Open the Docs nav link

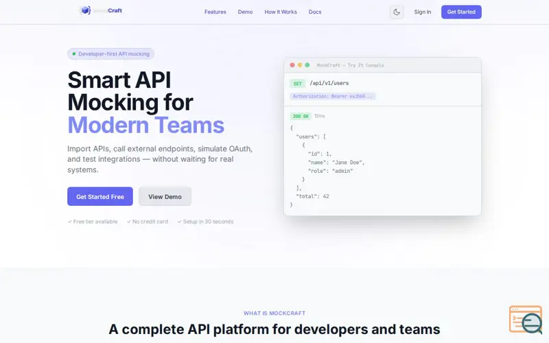[315, 12]
